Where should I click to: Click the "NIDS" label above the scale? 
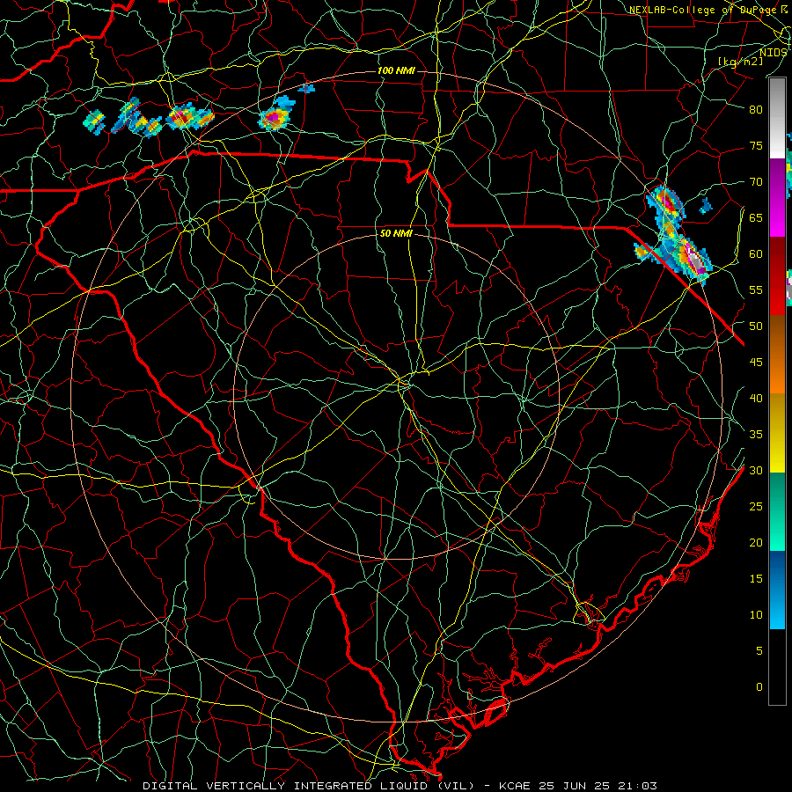point(773,53)
